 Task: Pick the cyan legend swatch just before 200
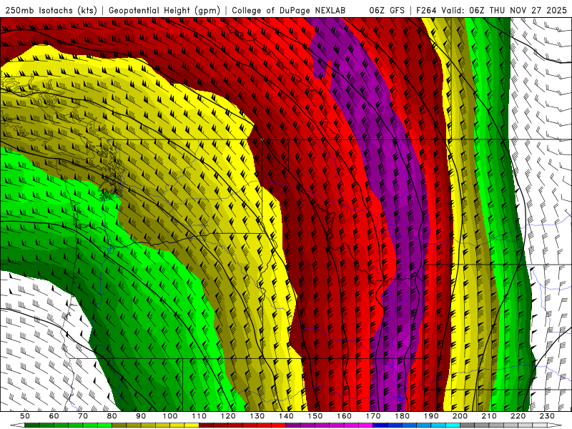coord(453,425)
